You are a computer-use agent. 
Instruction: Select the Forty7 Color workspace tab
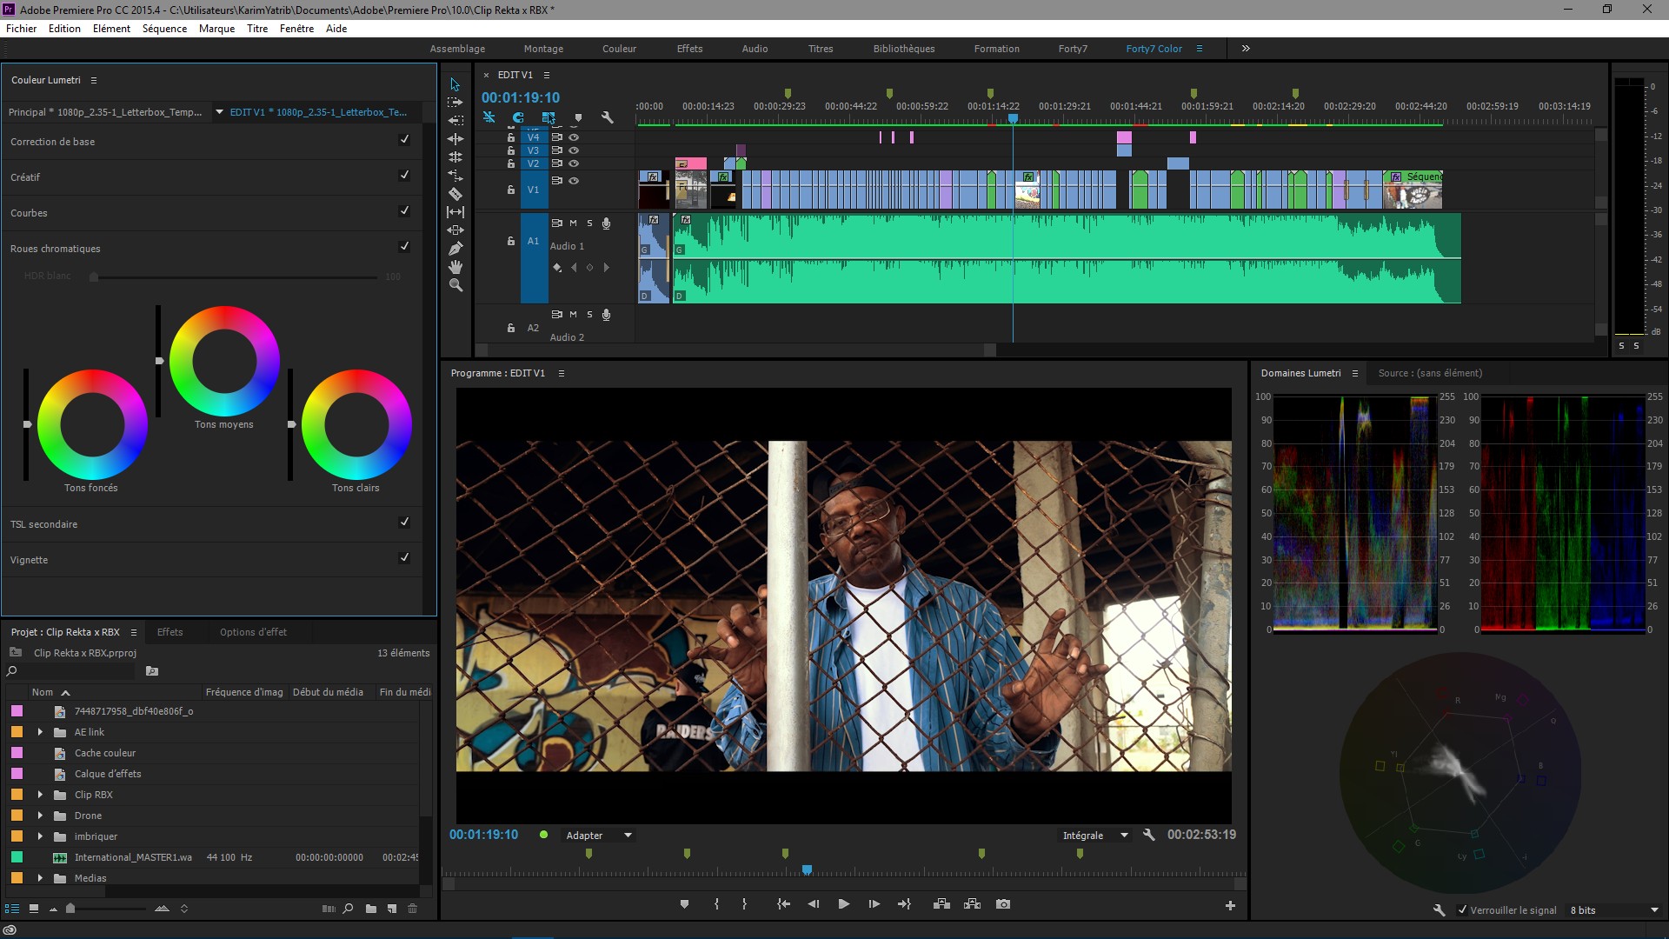(x=1154, y=48)
